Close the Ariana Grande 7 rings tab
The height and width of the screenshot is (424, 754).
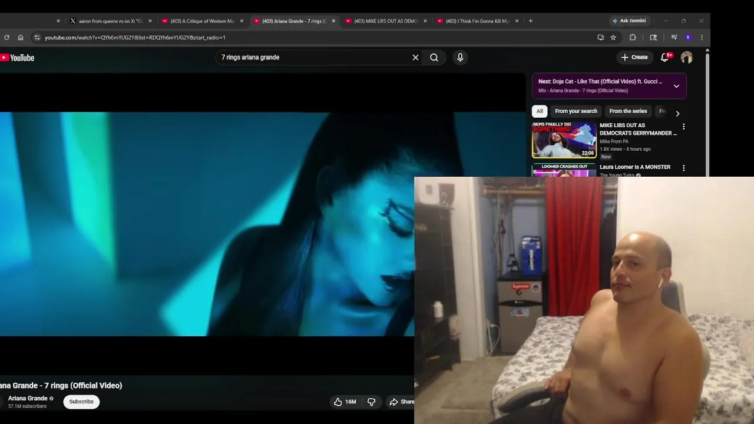[333, 21]
